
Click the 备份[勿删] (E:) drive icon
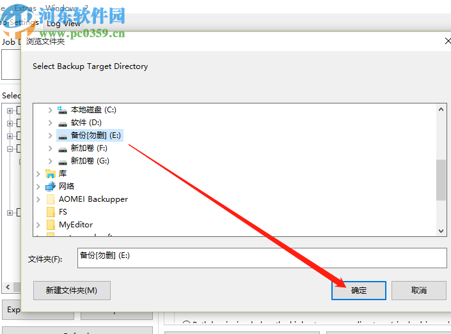(x=63, y=137)
